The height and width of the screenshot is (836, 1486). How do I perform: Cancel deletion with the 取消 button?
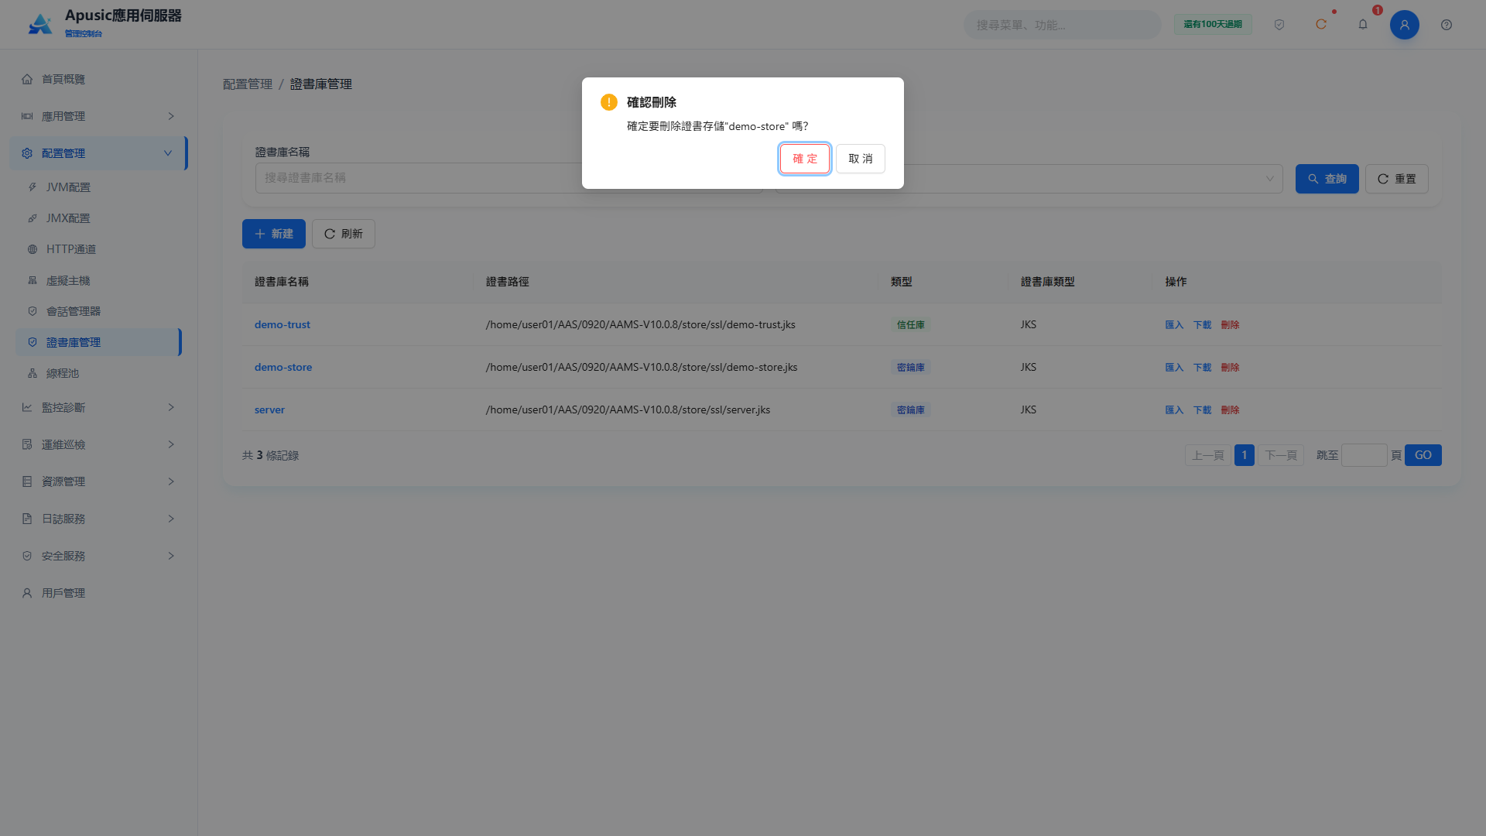coord(860,159)
